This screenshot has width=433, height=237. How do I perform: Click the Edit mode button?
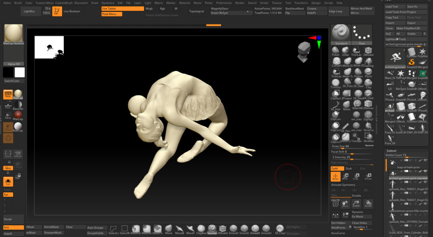point(57,10)
